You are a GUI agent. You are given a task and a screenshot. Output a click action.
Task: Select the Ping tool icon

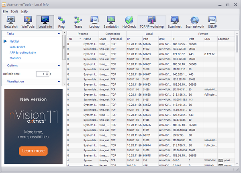point(61,22)
